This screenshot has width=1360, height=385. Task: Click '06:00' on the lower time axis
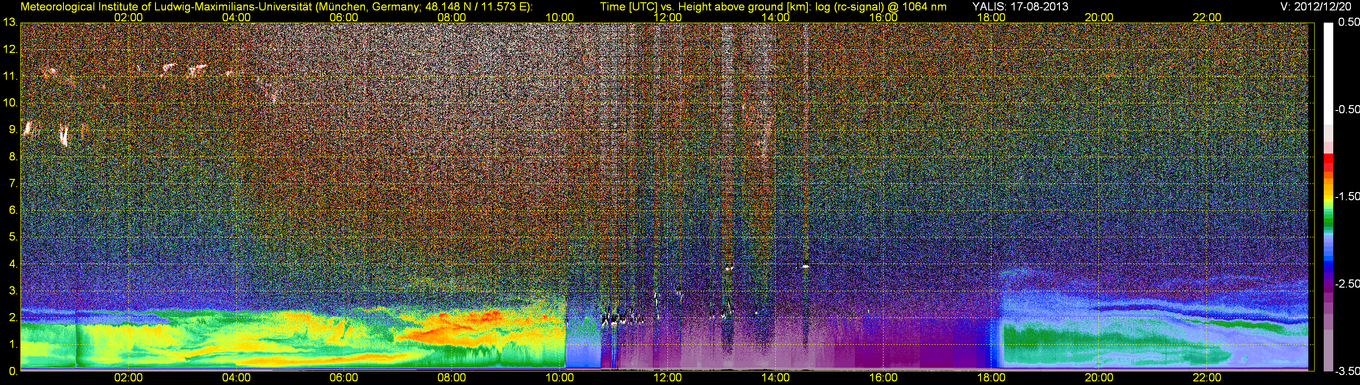344,378
